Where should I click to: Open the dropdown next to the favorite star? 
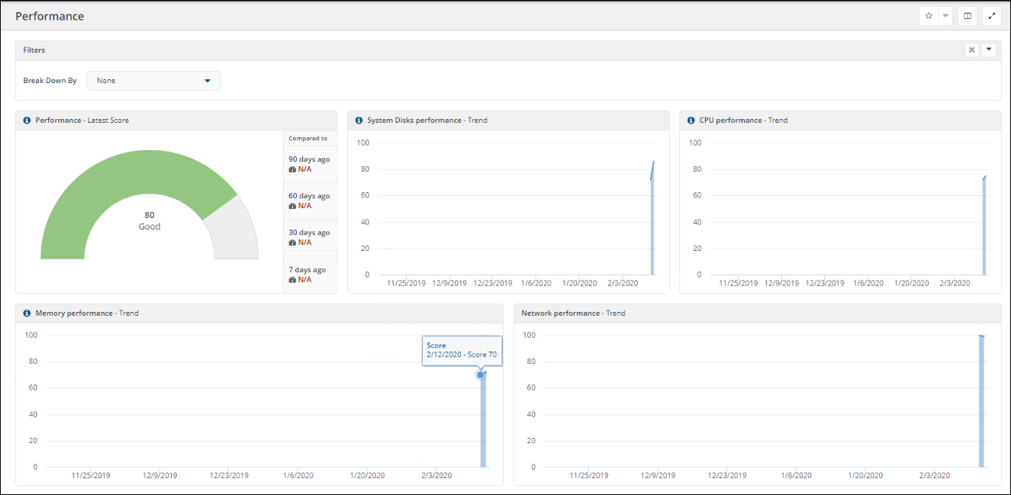945,16
